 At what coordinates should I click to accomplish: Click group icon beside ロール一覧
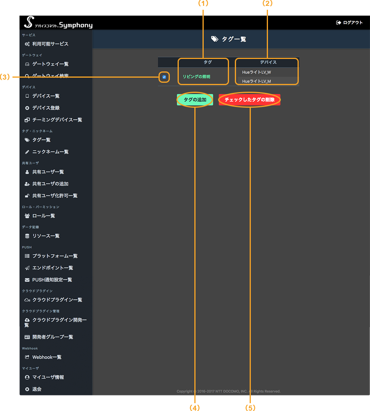click(27, 216)
